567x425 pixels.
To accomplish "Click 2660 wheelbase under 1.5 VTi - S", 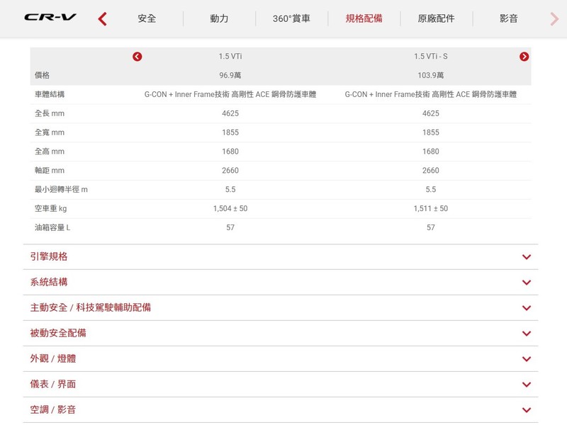I will tap(431, 171).
